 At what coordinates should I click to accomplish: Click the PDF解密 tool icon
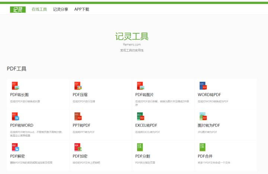[x=15, y=147]
